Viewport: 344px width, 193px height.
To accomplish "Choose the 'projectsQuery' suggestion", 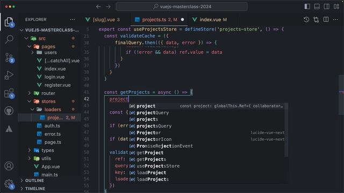I will coord(206,126).
